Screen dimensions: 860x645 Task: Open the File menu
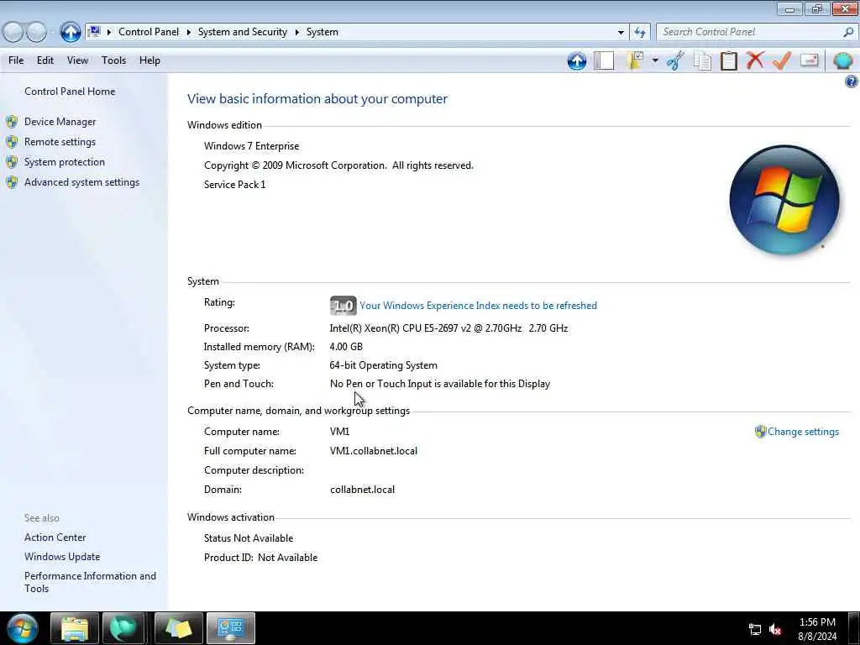coord(16,60)
